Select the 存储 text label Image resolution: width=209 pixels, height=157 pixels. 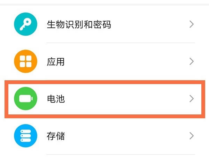[x=56, y=136]
